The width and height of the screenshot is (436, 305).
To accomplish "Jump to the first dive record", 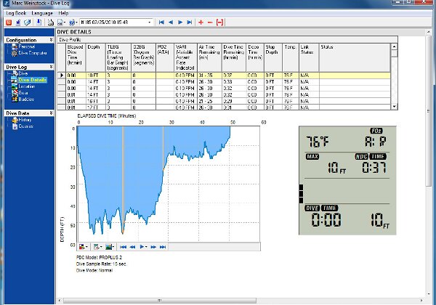I will coord(161,23).
